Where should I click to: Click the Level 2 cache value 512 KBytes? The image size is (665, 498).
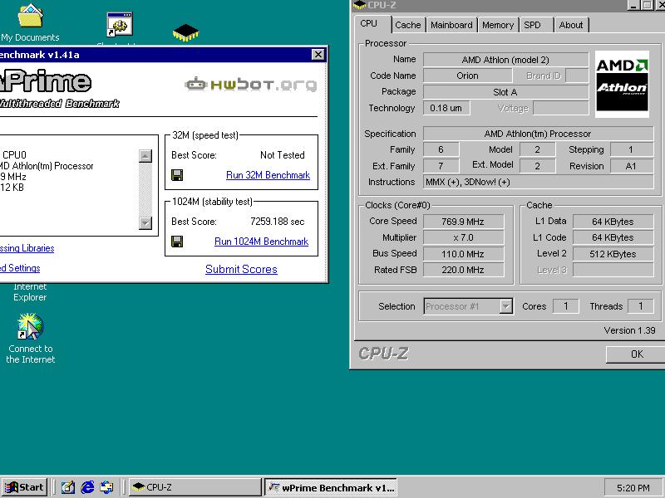coord(613,254)
